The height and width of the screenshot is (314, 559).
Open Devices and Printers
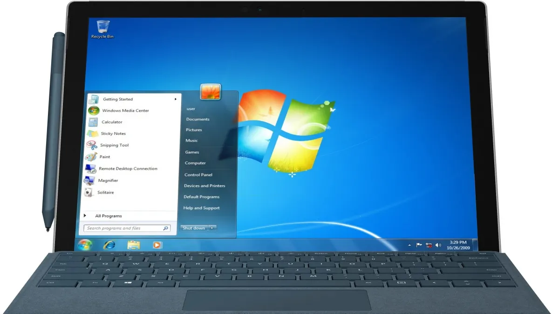click(205, 186)
